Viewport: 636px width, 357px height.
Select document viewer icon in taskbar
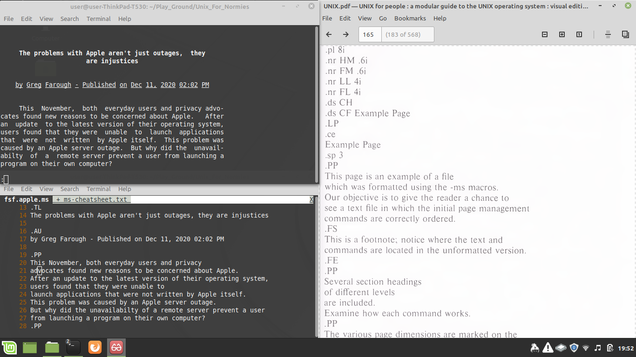tap(116, 347)
